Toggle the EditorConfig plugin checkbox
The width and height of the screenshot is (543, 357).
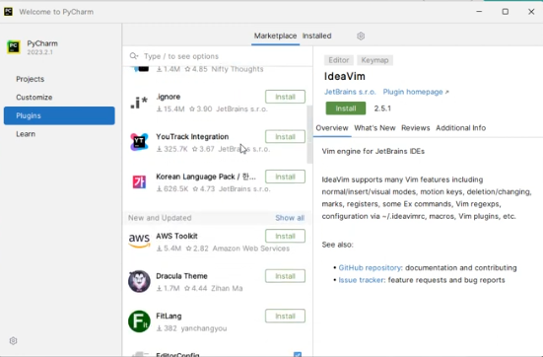(298, 354)
